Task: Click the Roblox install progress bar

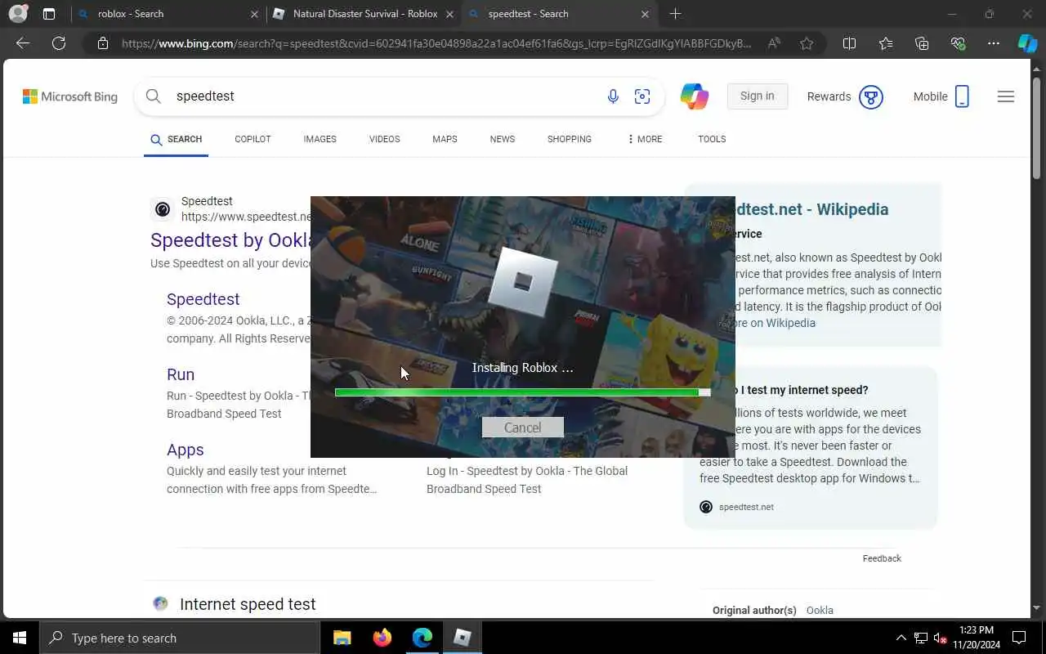Action: 522,392
